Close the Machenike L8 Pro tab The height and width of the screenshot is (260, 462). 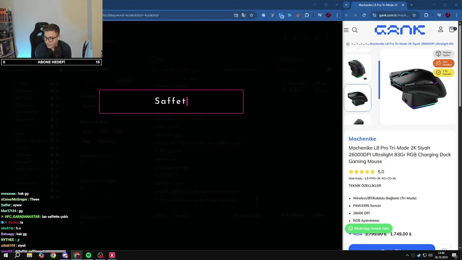(x=403, y=5)
